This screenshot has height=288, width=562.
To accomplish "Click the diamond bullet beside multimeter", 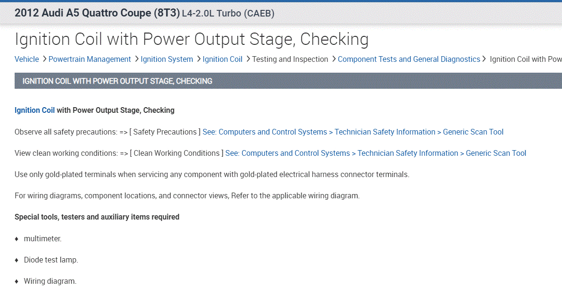I will click(x=17, y=239).
